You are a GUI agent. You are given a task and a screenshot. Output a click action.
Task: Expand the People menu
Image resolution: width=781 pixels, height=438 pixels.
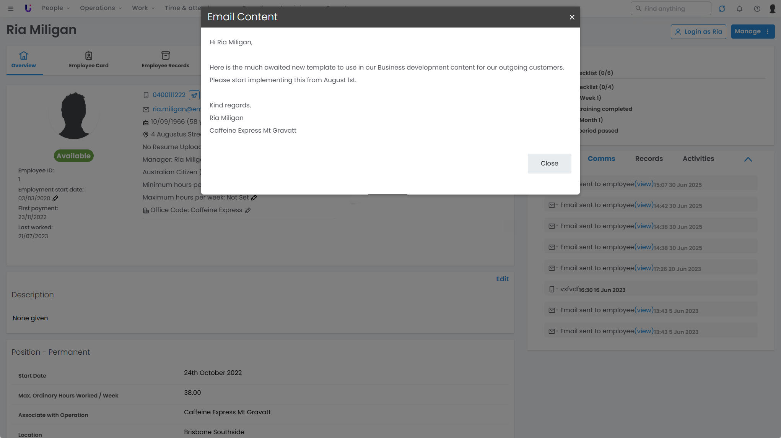55,8
